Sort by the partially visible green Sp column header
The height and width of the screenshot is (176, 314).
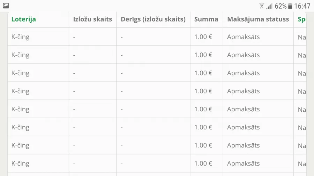[302, 19]
